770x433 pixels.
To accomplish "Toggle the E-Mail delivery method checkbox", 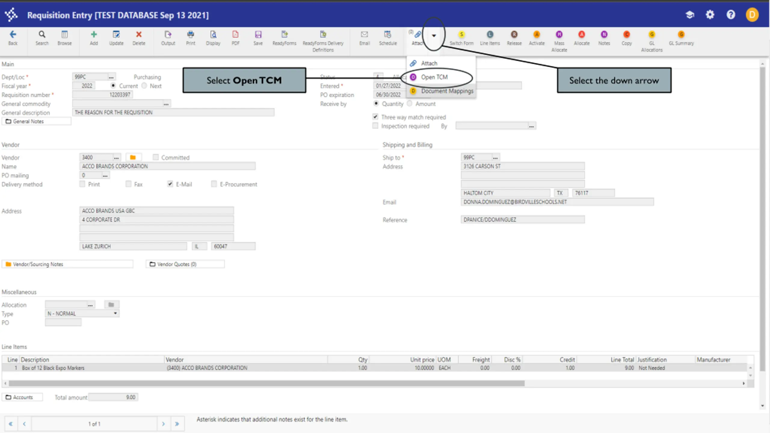I will tap(170, 184).
